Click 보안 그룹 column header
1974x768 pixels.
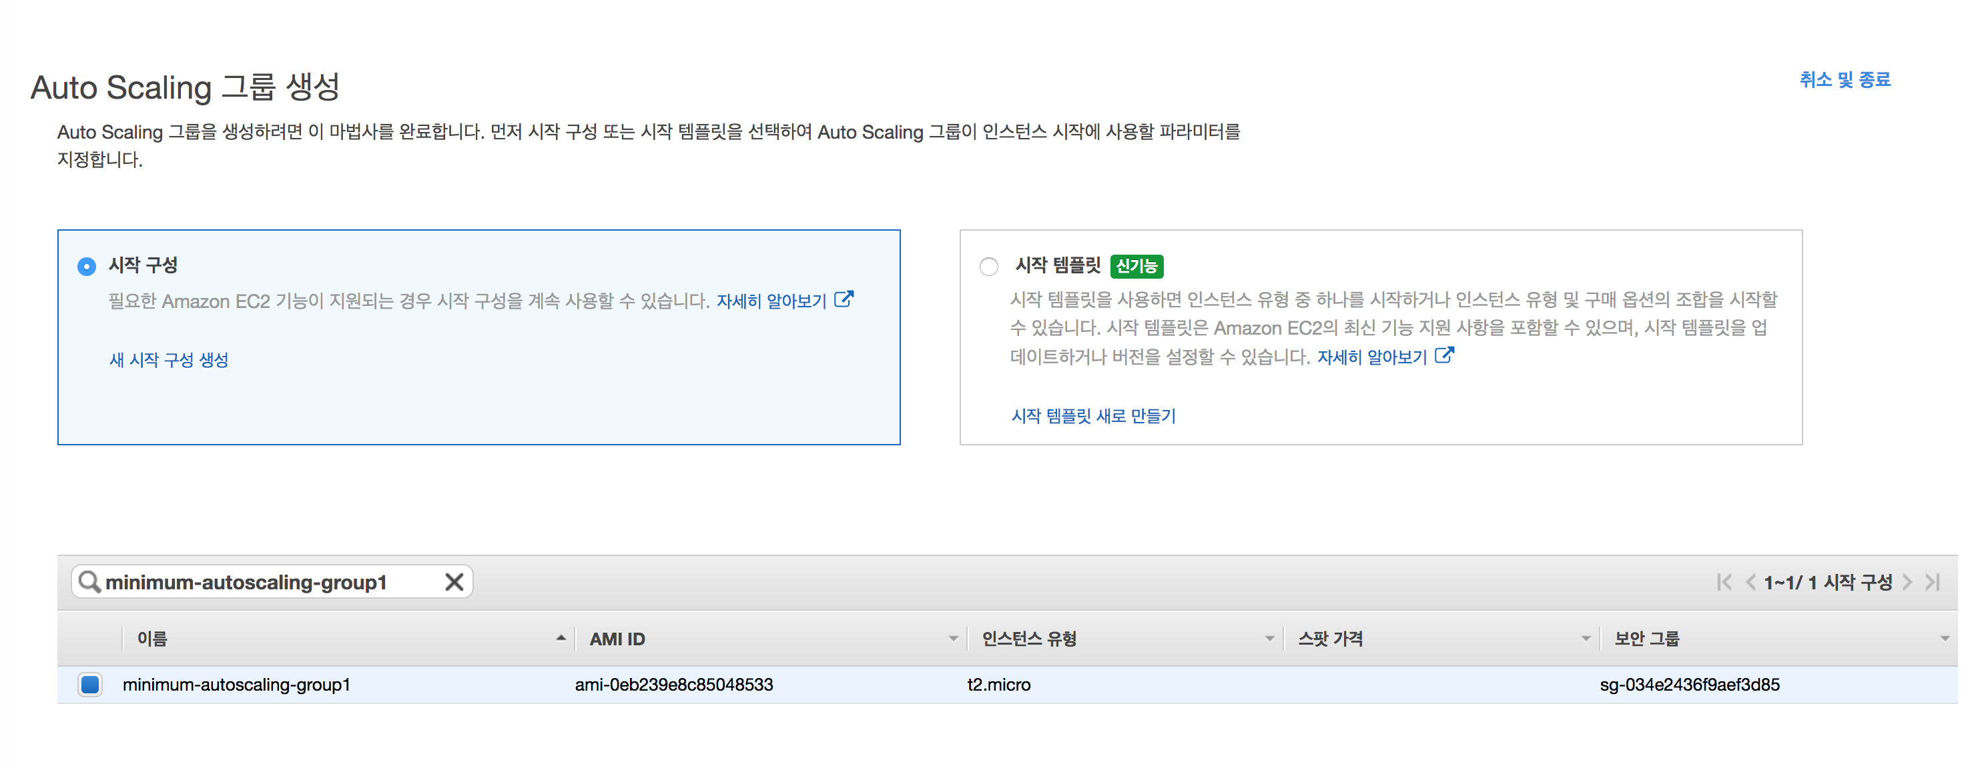coord(1646,638)
